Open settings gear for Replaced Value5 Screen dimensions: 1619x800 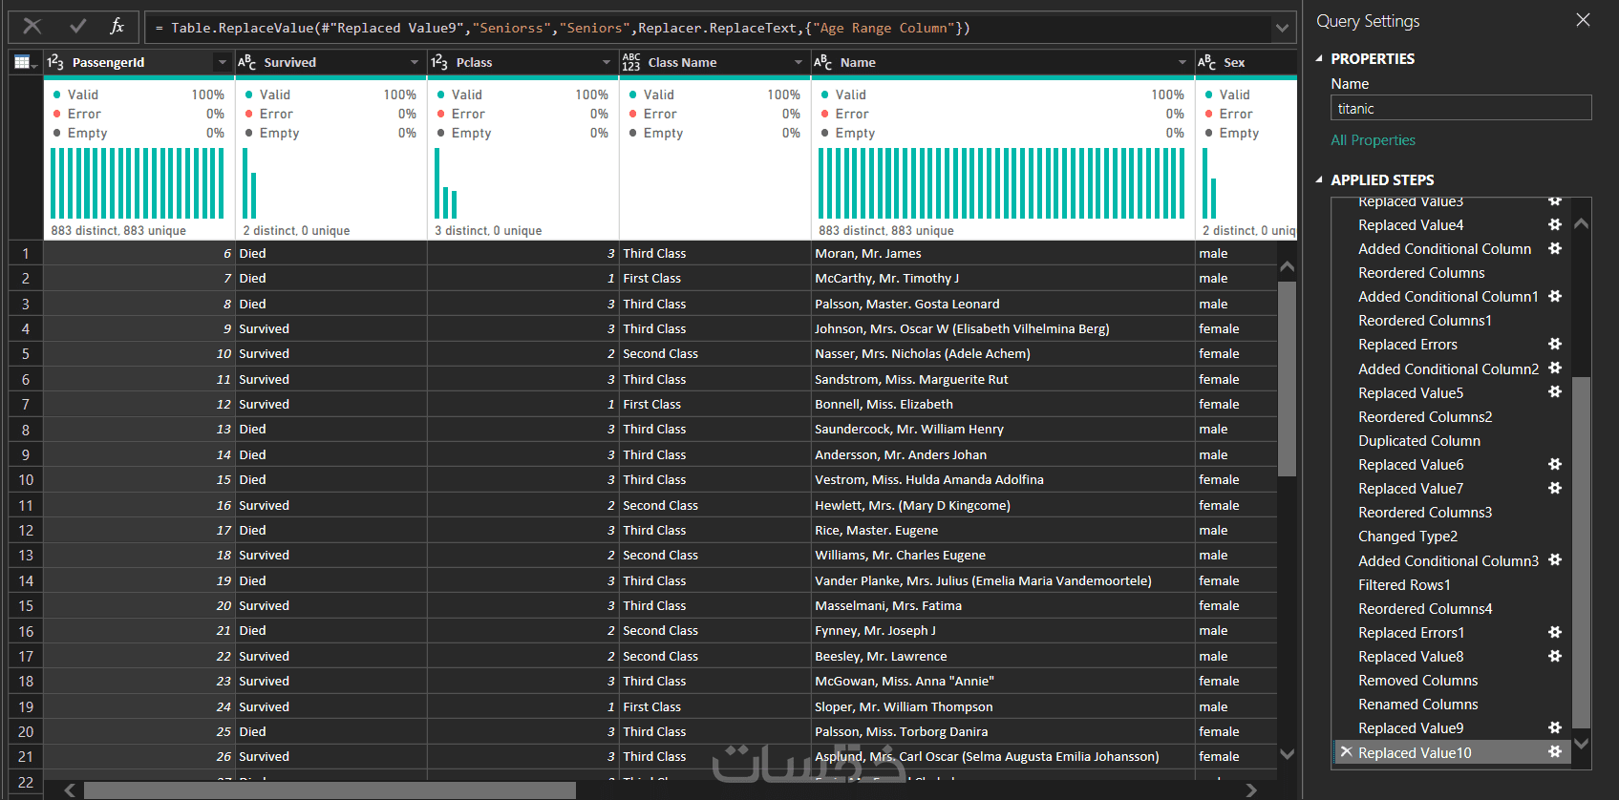click(1555, 391)
